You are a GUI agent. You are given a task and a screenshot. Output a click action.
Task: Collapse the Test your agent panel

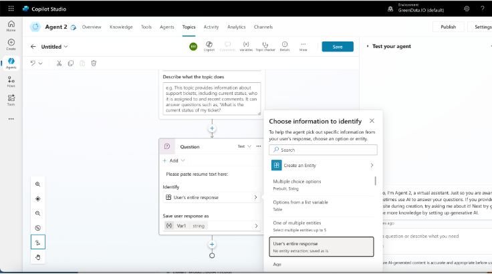(x=368, y=46)
